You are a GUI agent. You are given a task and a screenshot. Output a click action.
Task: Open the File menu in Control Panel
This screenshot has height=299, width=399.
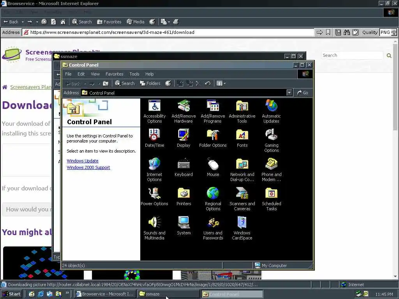coord(68,74)
